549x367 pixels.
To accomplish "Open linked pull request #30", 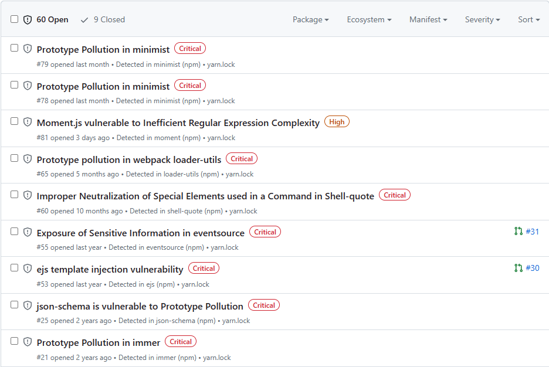I will (532, 268).
